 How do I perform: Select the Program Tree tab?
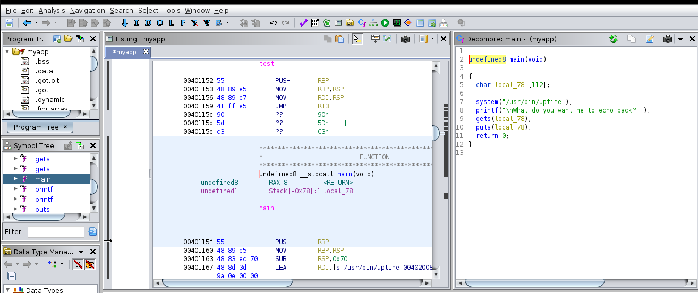[36, 127]
